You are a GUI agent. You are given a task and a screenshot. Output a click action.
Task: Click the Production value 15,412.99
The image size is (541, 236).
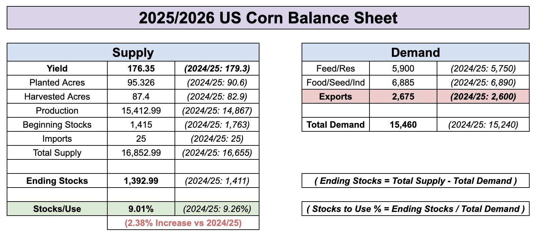(x=141, y=110)
